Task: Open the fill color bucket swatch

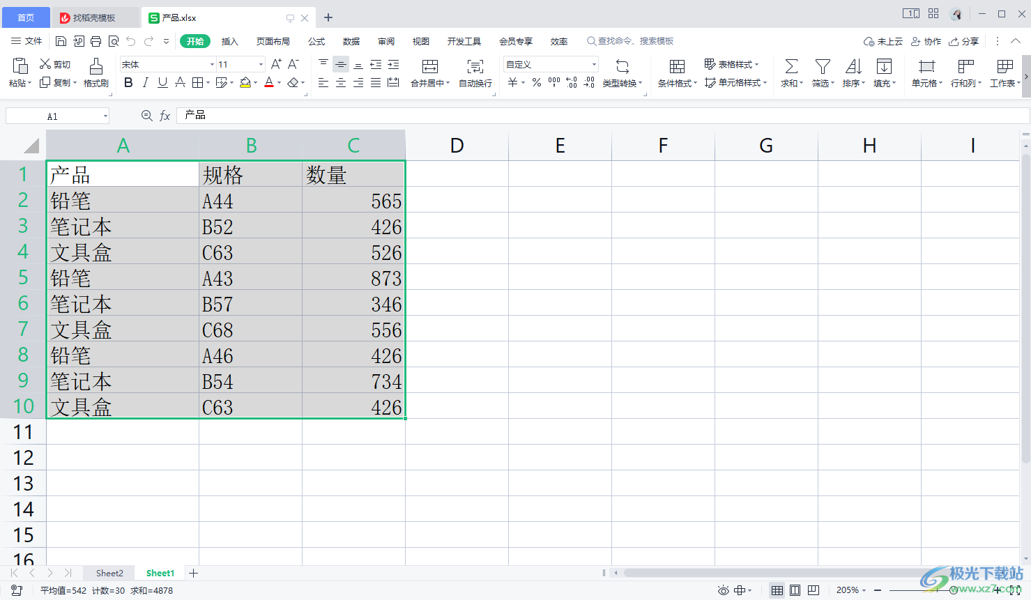Action: [245, 82]
